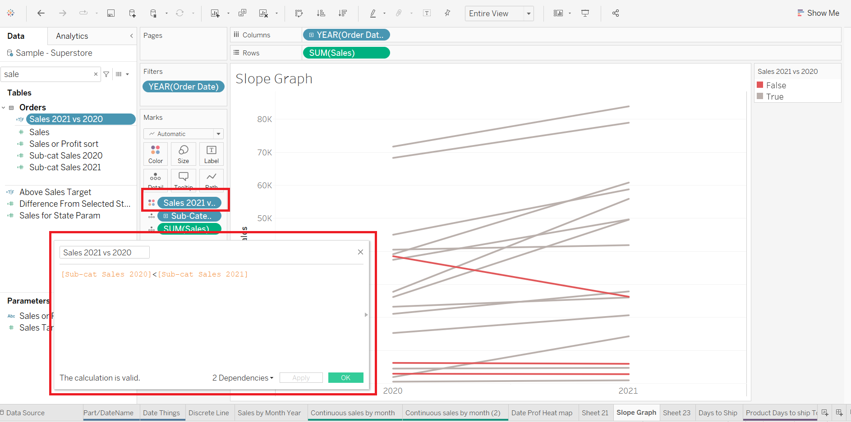Click the new dashboard tab button
Image resolution: width=851 pixels, height=422 pixels.
pyautogui.click(x=839, y=413)
